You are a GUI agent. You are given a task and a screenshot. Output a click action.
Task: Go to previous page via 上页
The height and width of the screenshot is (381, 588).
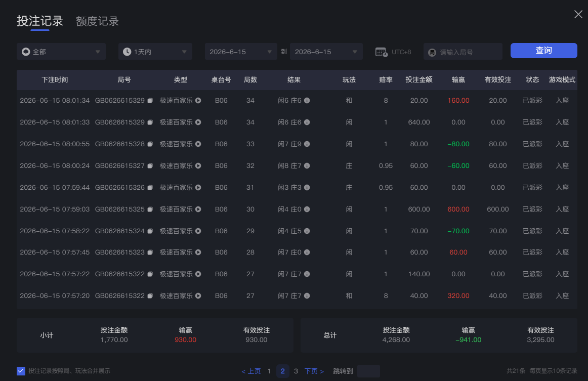[251, 371]
